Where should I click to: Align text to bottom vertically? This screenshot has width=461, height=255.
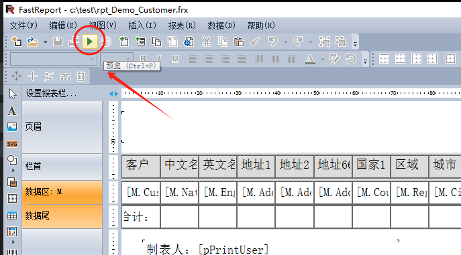(x=292, y=59)
